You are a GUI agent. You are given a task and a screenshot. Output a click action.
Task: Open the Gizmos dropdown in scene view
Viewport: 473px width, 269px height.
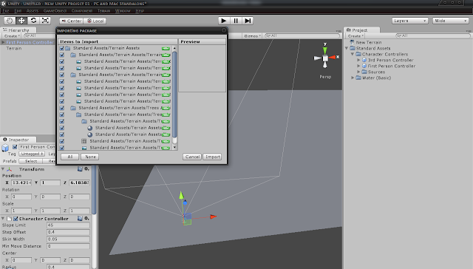coord(252,36)
